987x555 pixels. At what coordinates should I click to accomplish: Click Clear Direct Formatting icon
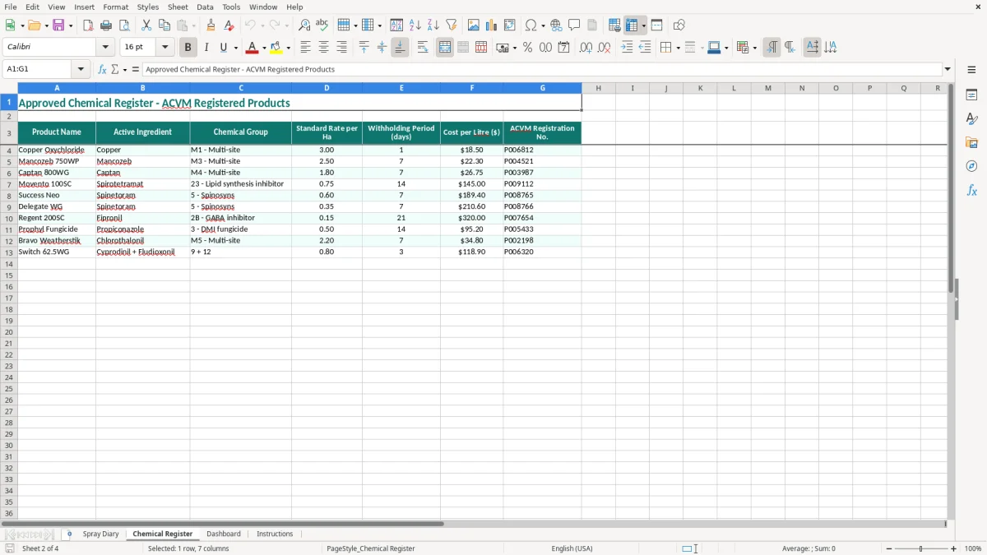tap(229, 25)
